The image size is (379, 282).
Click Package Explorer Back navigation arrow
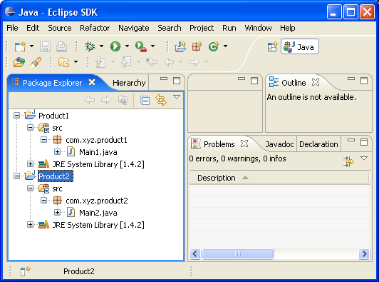(90, 100)
